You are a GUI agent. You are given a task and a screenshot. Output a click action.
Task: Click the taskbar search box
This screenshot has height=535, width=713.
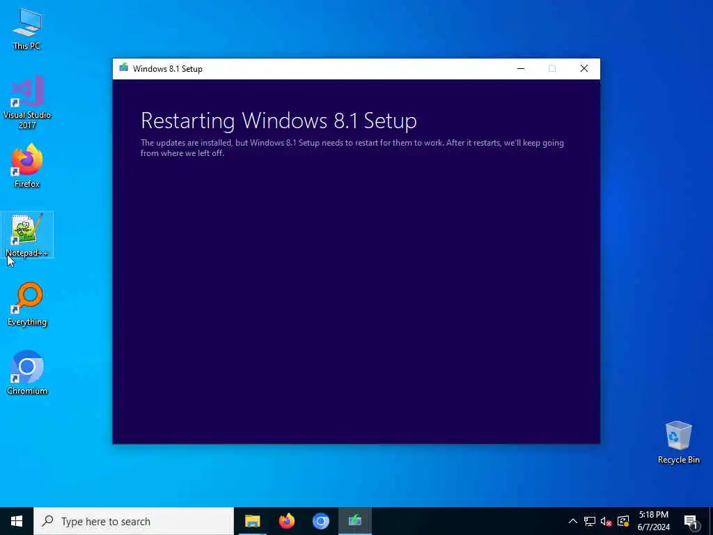tap(134, 521)
